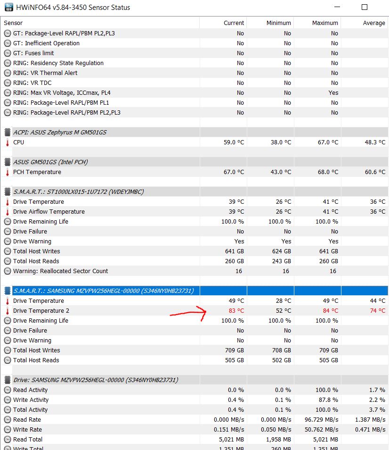389x450 pixels.
Task: Click the 1,958 MB minimum Read Total value
Action: click(278, 440)
